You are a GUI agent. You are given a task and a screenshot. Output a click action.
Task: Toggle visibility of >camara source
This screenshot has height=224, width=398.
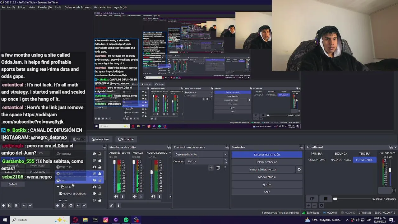coord(94,154)
